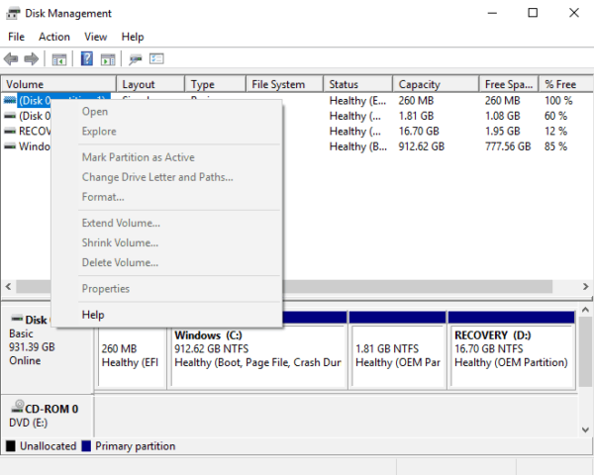This screenshot has height=475, width=594.
Task: Click the Healthy (B... status cell
Action: [358, 146]
